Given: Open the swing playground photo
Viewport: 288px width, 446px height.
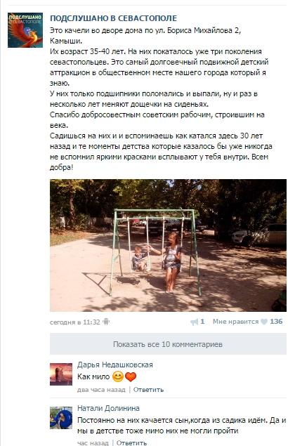Looking at the screenshot, I should point(168,245).
